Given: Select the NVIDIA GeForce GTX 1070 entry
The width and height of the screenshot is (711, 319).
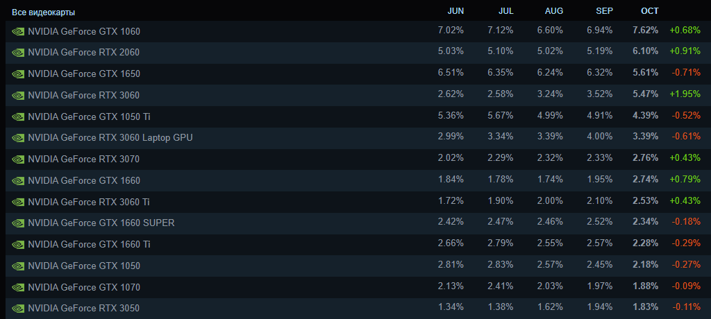Looking at the screenshot, I should 84,287.
